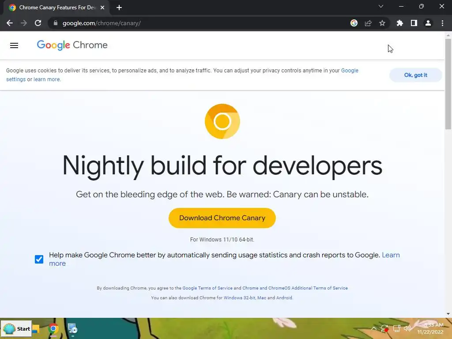Open the hamburger navigation menu
This screenshot has width=452, height=339.
(14, 45)
